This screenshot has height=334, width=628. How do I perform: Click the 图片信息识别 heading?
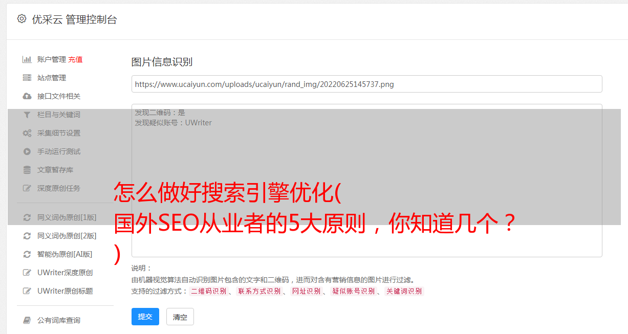pos(162,62)
